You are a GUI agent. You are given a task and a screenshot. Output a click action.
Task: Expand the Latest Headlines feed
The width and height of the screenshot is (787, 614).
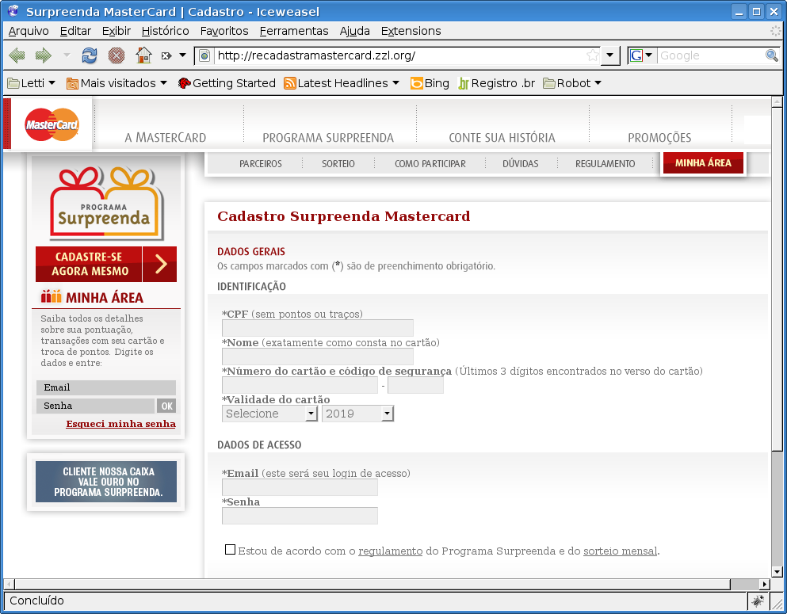(x=342, y=83)
